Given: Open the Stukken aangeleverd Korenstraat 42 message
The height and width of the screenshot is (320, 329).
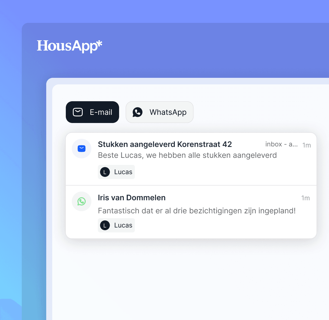Looking at the screenshot, I should pos(191,159).
